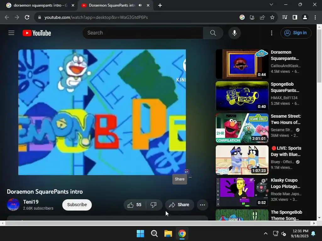Share this page from address bar

(262, 18)
